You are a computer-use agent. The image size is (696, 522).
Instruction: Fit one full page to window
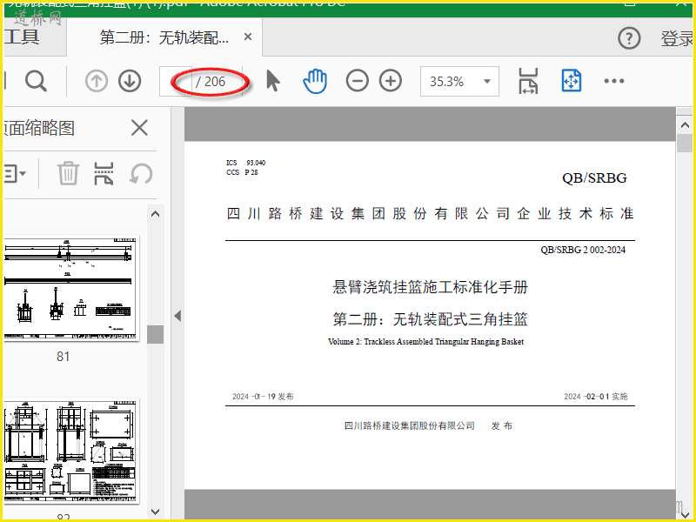[572, 81]
